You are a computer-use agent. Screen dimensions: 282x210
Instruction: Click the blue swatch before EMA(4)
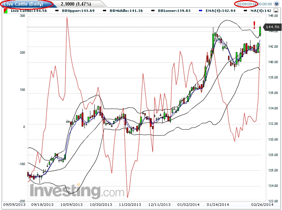(200, 11)
